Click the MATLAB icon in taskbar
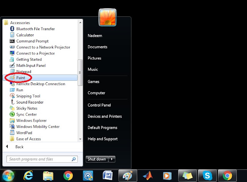 (147, 175)
